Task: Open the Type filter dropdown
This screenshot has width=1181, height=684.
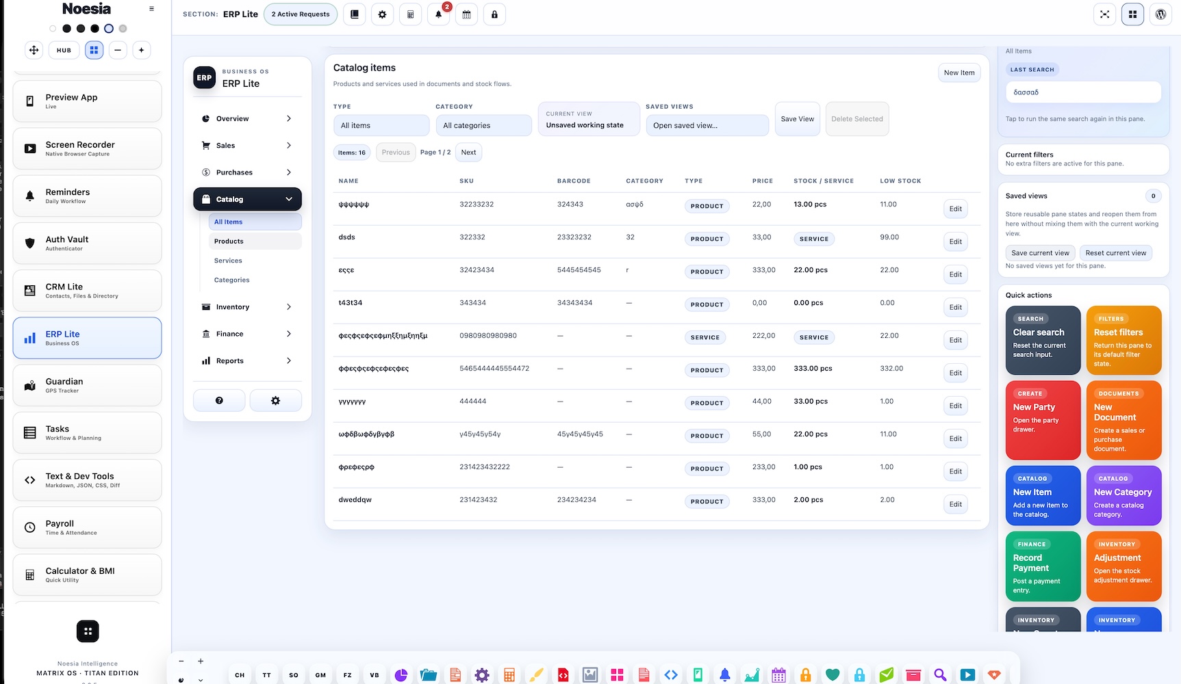Action: [381, 125]
